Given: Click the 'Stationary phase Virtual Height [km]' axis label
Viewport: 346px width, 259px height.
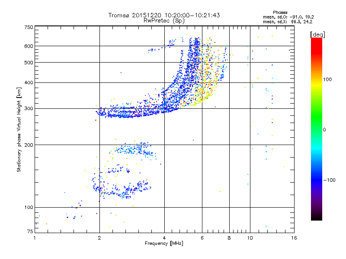Looking at the screenshot, I should click(19, 130).
